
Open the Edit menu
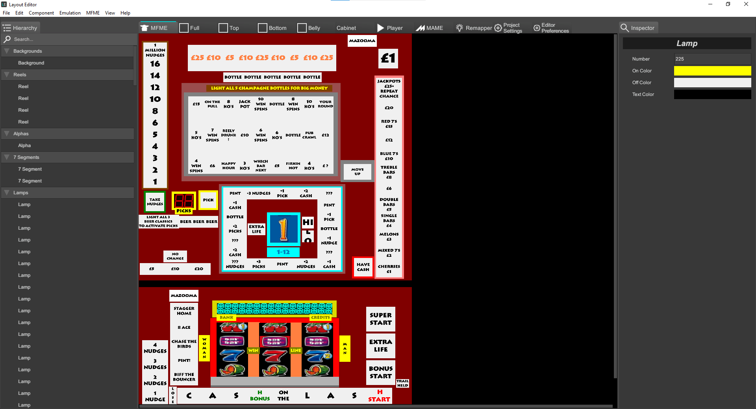click(x=19, y=13)
